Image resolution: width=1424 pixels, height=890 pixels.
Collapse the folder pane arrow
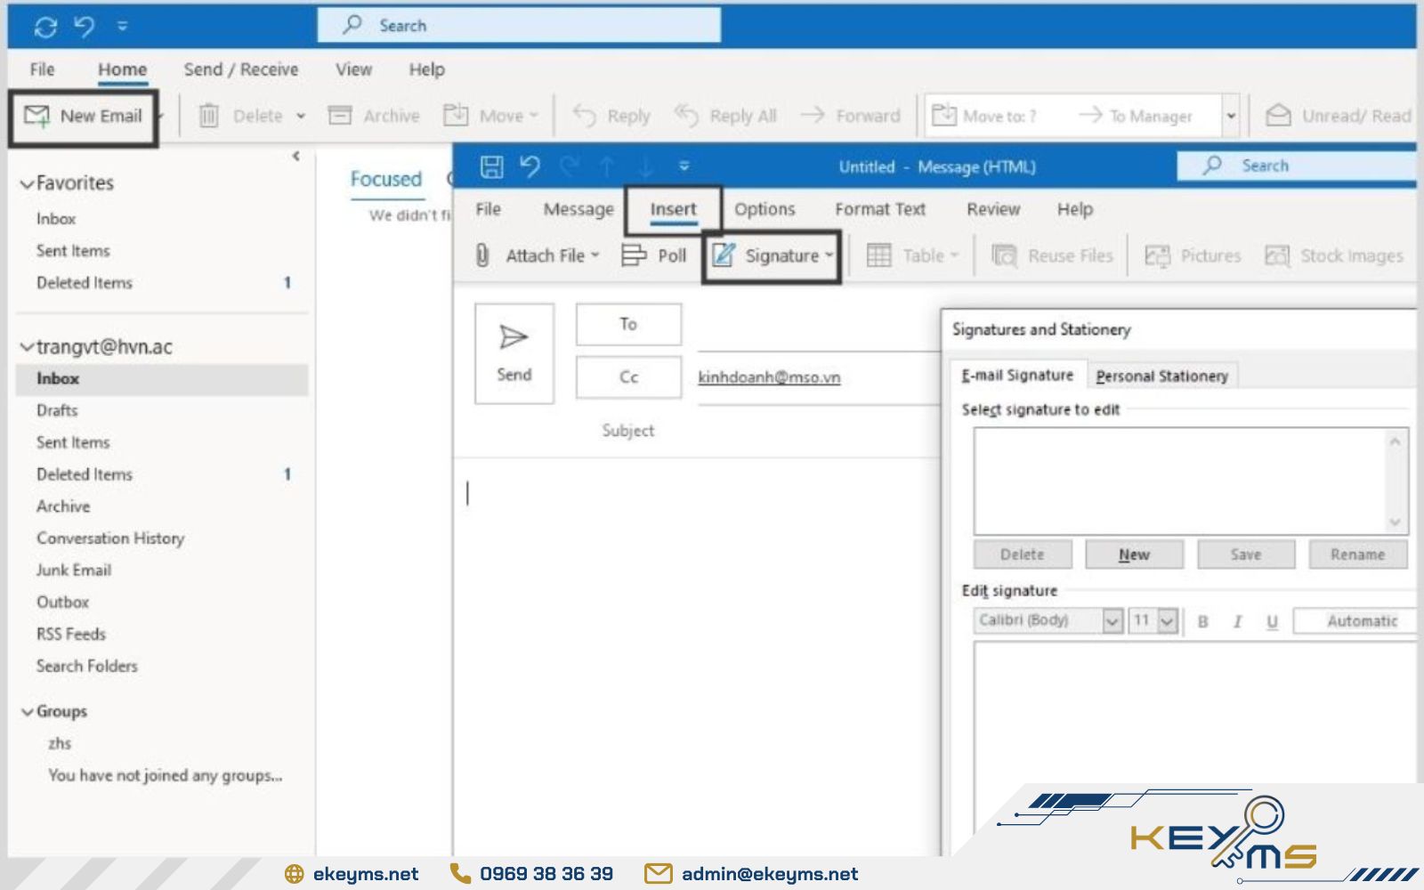click(x=296, y=157)
